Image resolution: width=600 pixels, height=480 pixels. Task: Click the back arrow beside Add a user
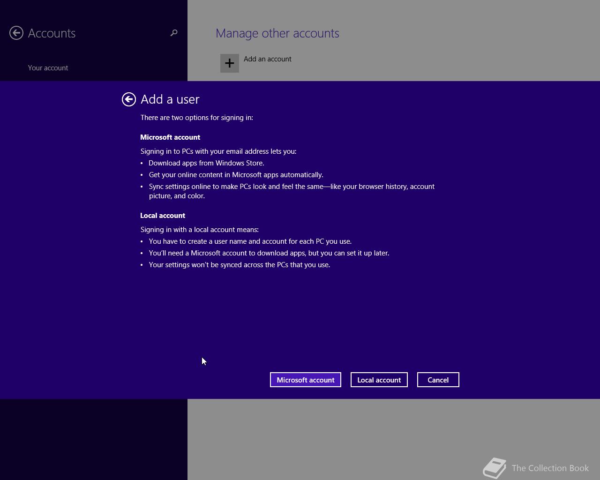coord(129,99)
